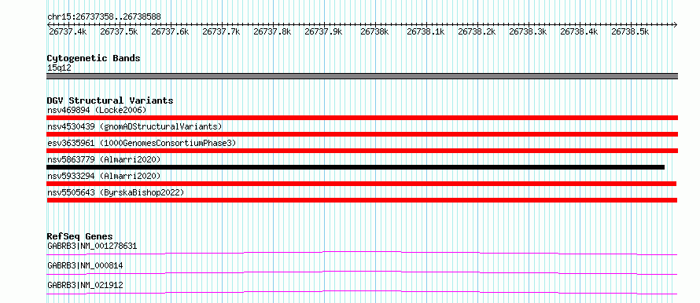Screen dimensions: 700x303
Task: Open GABRB3|NM_001278631 transcript label
Action: pyautogui.click(x=92, y=246)
